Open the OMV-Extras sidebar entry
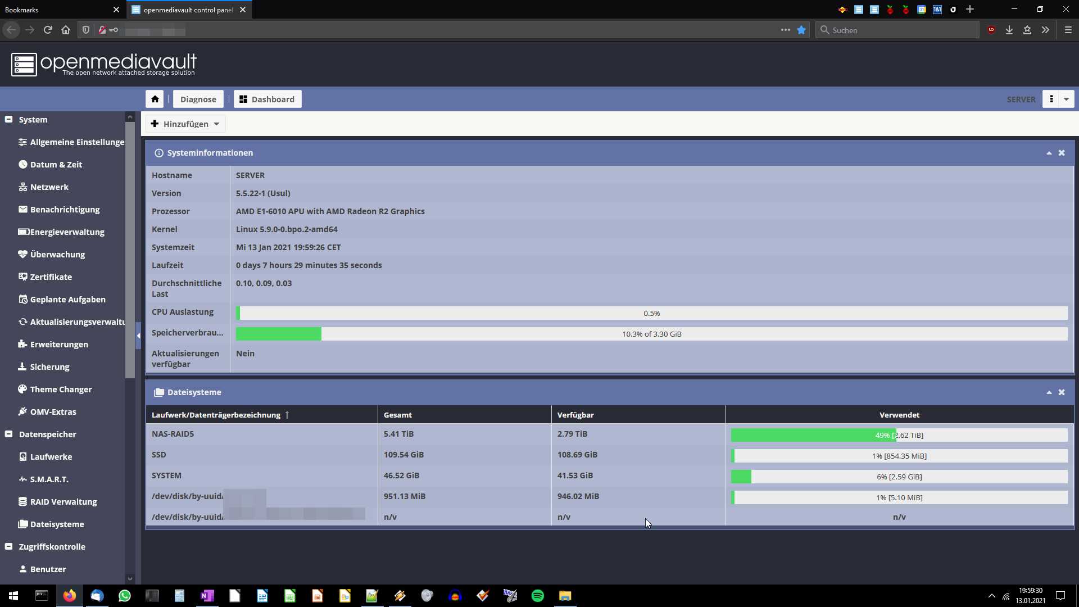The image size is (1079, 607). [x=53, y=411]
